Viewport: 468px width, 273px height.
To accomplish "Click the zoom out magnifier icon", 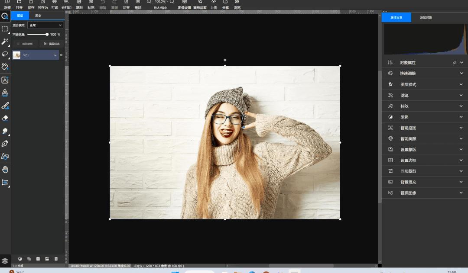I will coord(172,2).
